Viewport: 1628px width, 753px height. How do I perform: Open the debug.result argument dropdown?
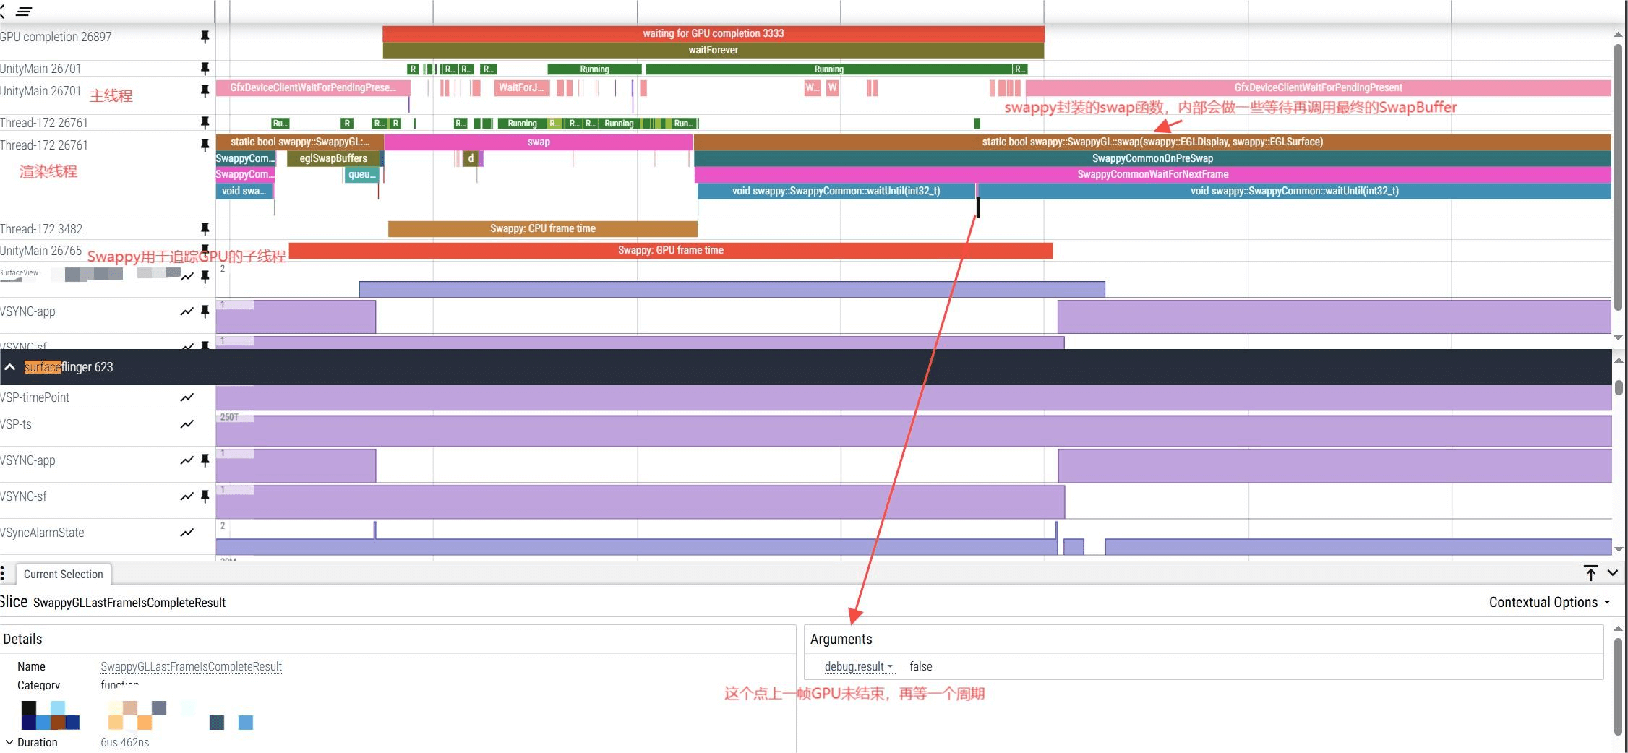858,666
